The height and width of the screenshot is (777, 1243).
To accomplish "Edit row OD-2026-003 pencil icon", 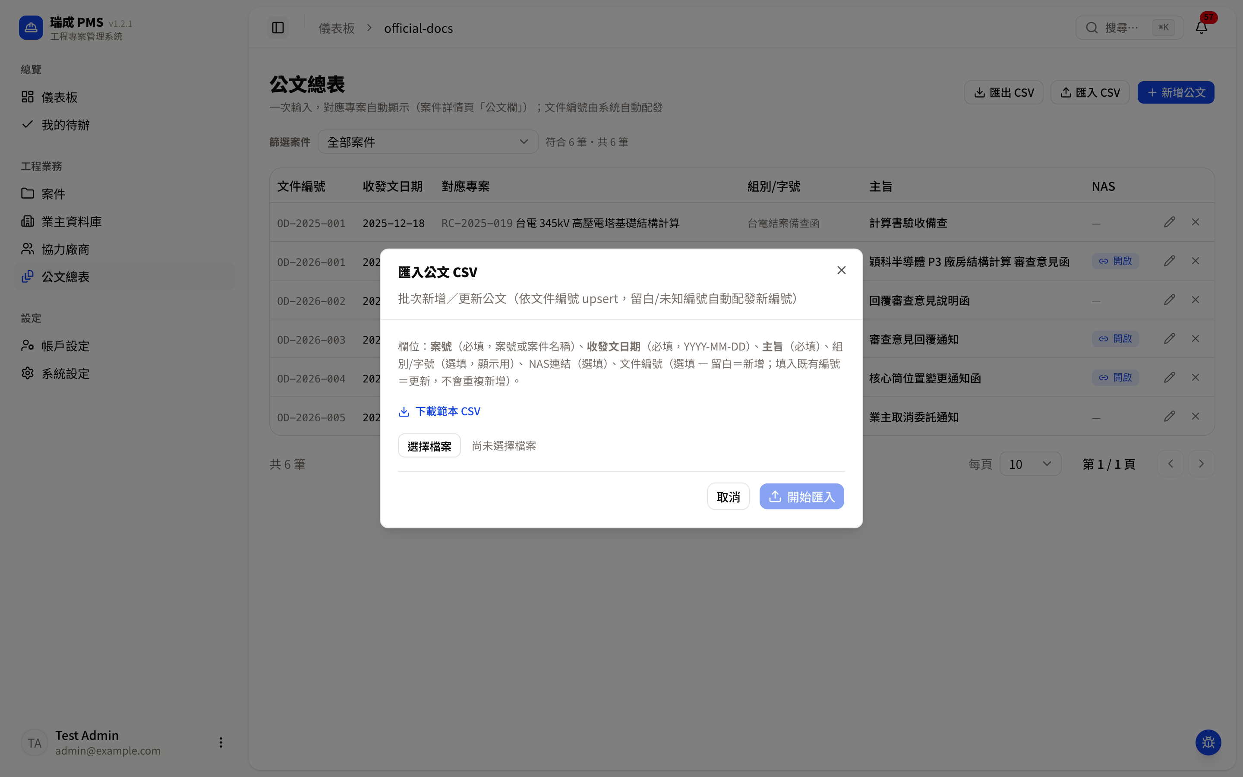I will [x=1170, y=339].
